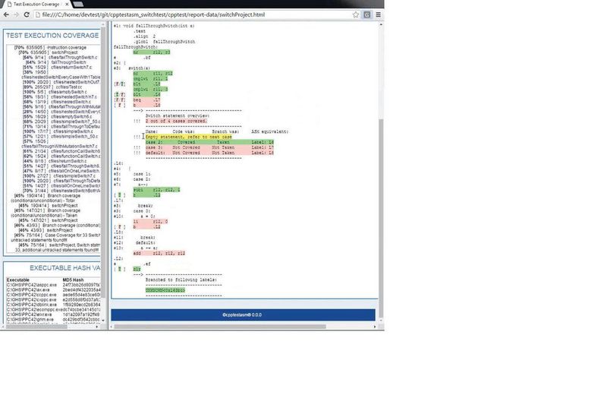Open cfiles/returnSwitch.c at 44%
The width and height of the screenshot is (607, 405).
click(55, 161)
